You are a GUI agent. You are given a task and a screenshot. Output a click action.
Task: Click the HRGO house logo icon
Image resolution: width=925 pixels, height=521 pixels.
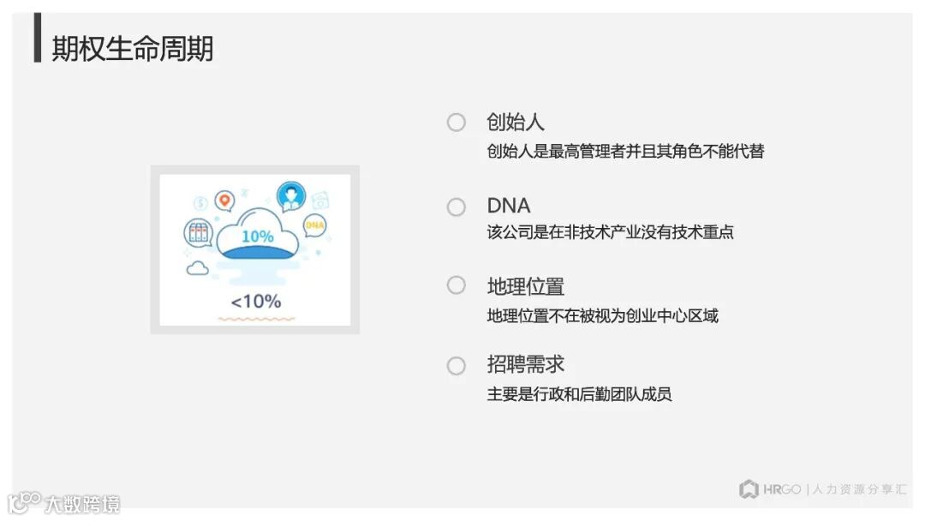[749, 489]
